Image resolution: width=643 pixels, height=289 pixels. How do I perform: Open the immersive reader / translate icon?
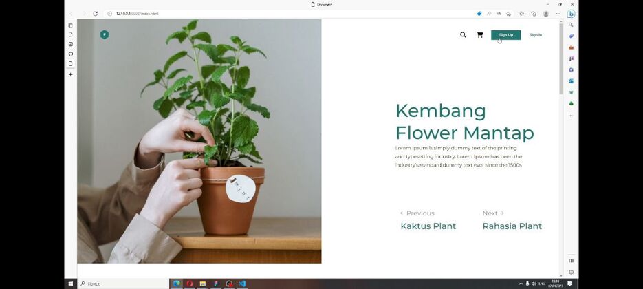click(499, 14)
